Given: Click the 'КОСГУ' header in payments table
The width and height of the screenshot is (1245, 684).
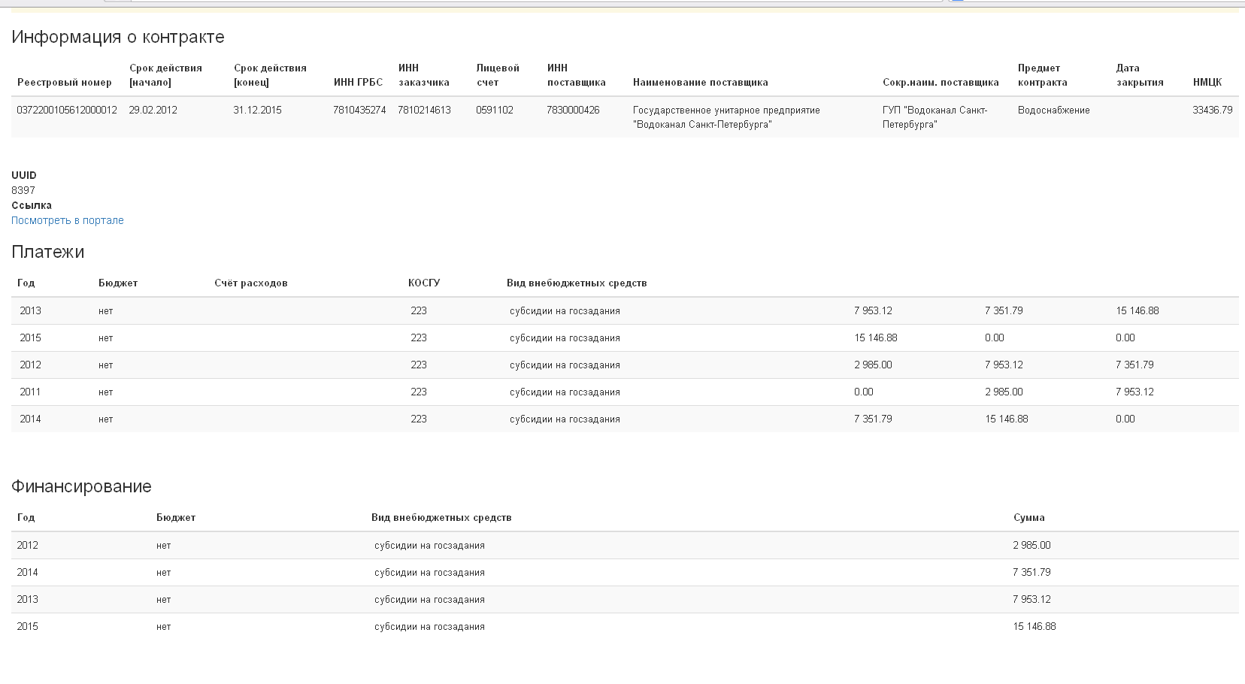Looking at the screenshot, I should click(x=424, y=283).
